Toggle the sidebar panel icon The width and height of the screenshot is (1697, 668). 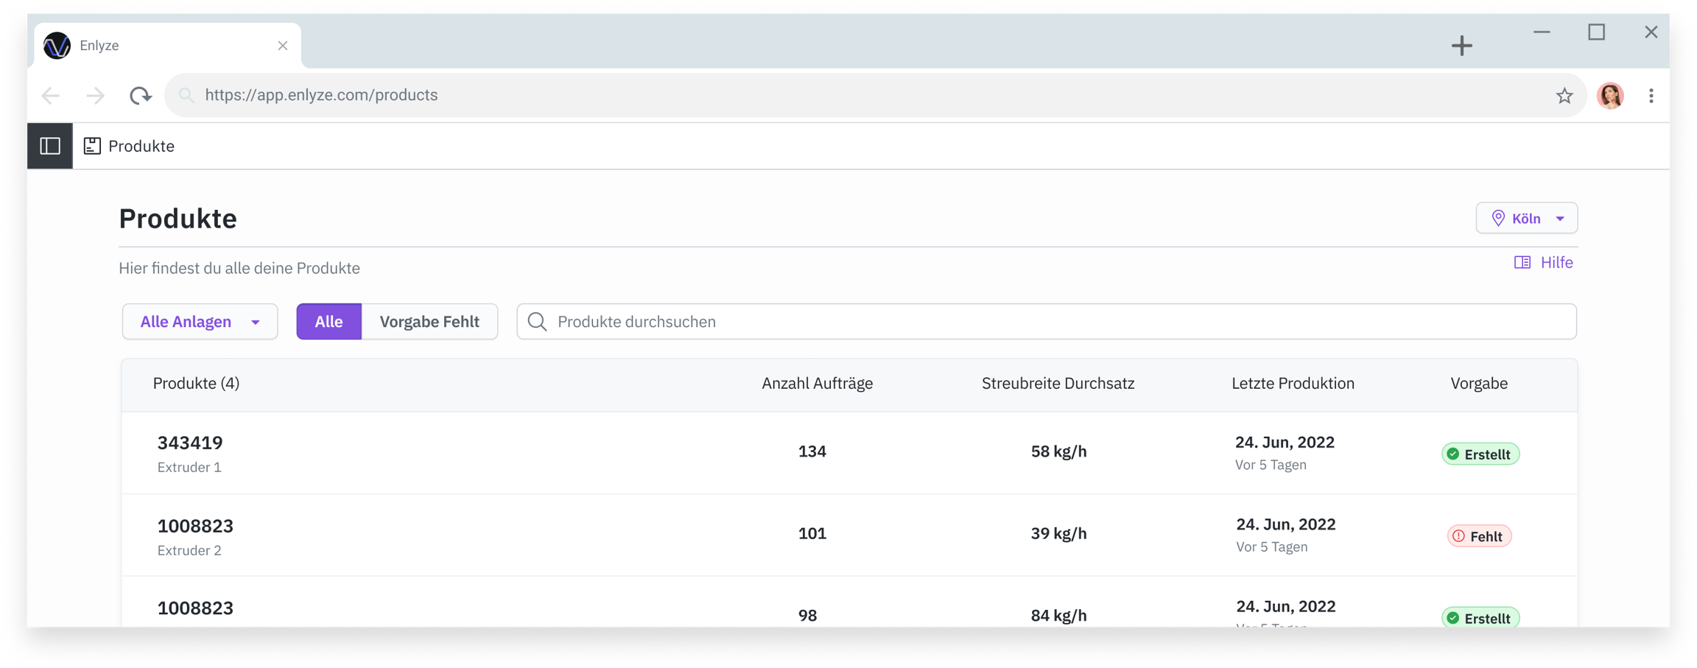point(50,146)
